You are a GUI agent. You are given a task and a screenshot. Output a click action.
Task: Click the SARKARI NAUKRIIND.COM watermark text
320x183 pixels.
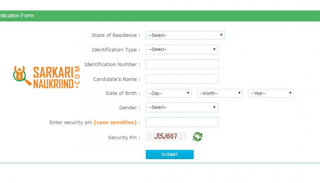(56, 77)
